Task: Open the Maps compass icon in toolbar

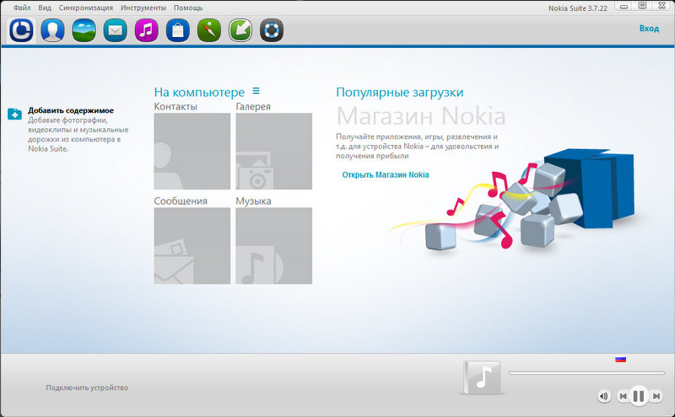Action: click(x=208, y=30)
